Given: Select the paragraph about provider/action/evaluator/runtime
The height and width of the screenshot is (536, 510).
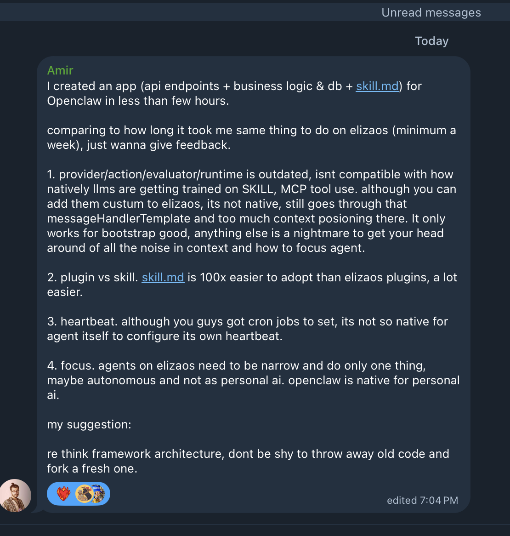Looking at the screenshot, I should coord(252,211).
